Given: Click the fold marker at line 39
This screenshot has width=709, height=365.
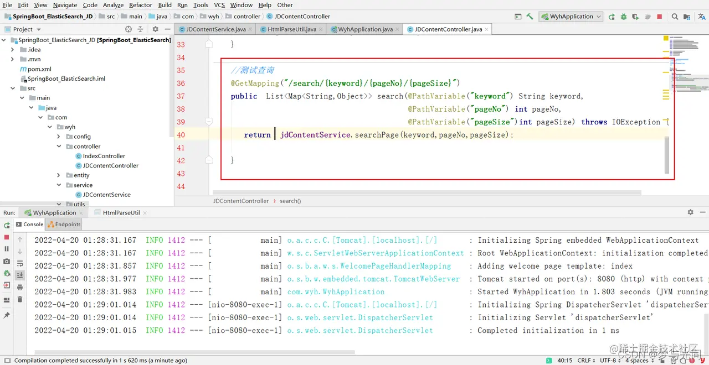Looking at the screenshot, I should 209,122.
